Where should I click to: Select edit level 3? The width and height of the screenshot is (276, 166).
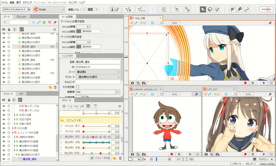[96, 9]
